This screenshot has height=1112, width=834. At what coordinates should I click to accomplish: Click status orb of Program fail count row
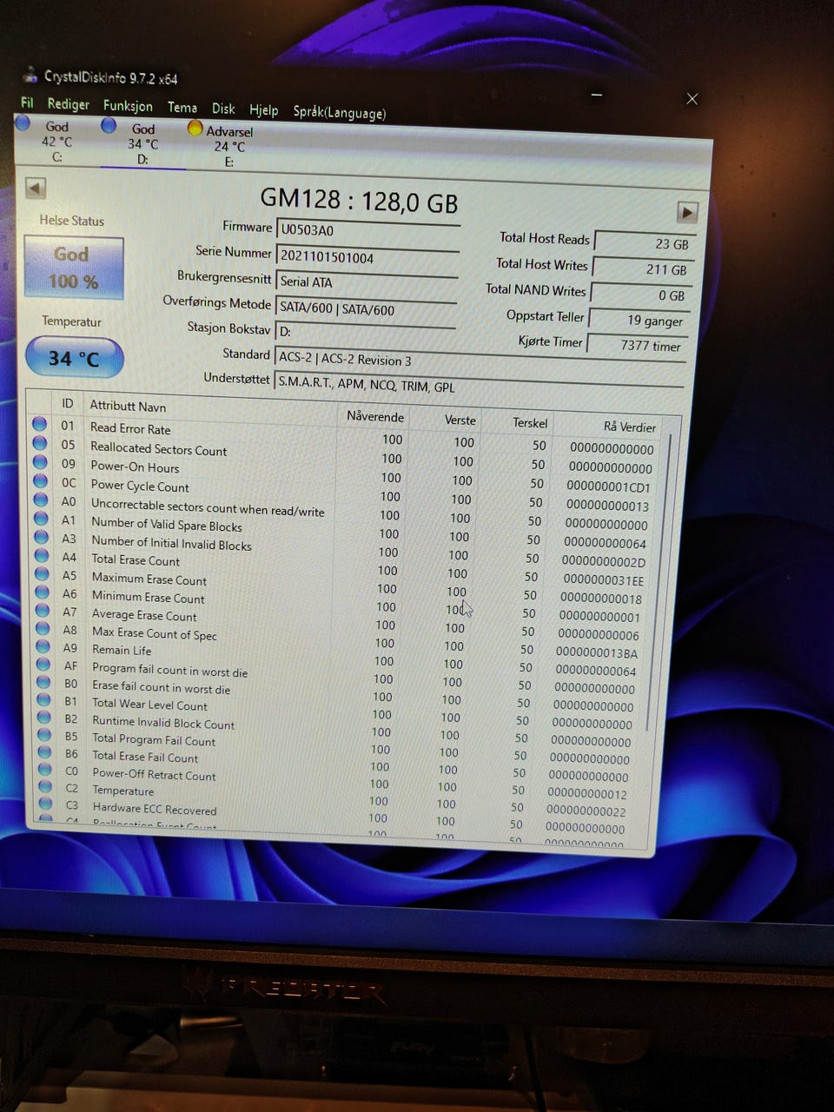tap(43, 665)
